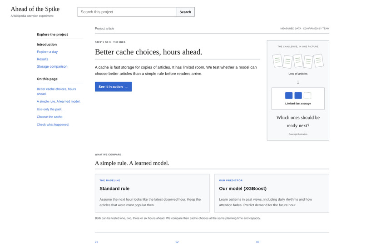Jump to 'A simple rule. A learned model.'
This screenshot has width=366, height=244.
(x=59, y=101)
